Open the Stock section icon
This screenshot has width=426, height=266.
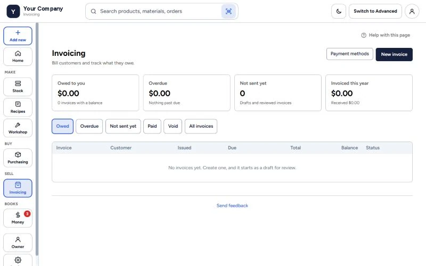pyautogui.click(x=18, y=84)
